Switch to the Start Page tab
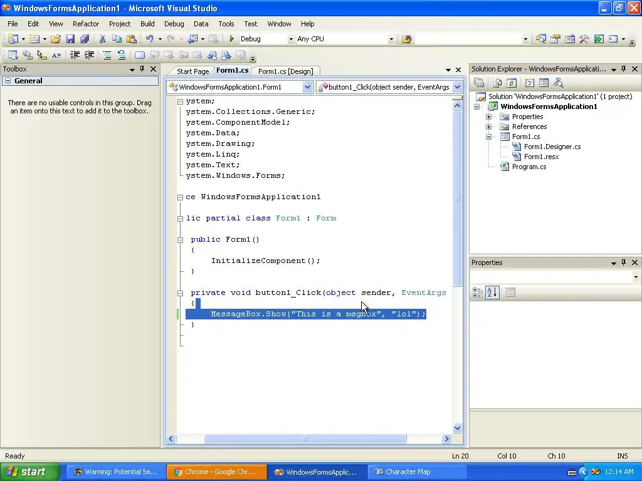Image resolution: width=642 pixels, height=481 pixels. (x=192, y=71)
